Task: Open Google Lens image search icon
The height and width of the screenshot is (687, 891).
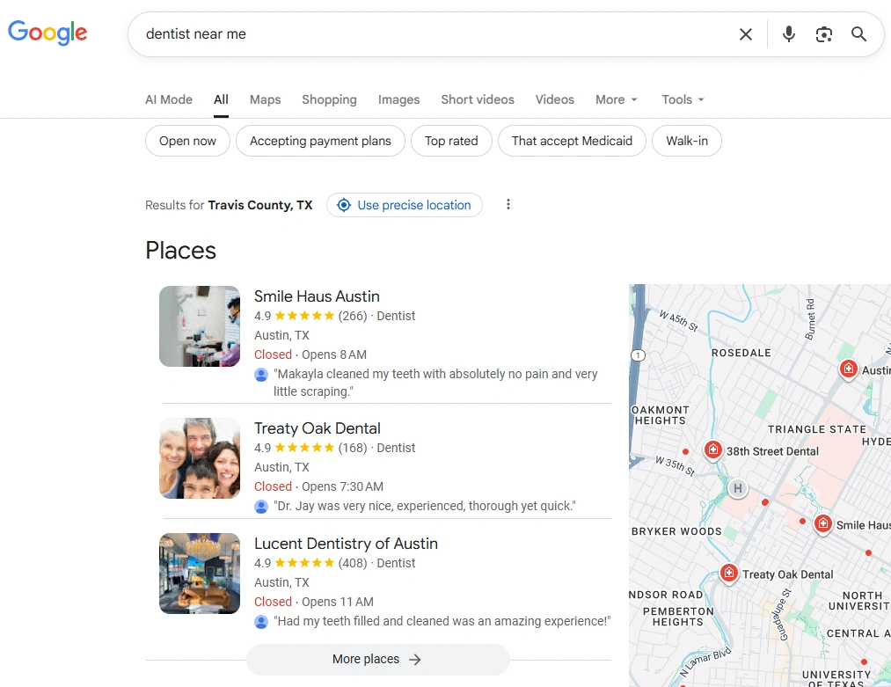Action: tap(823, 34)
